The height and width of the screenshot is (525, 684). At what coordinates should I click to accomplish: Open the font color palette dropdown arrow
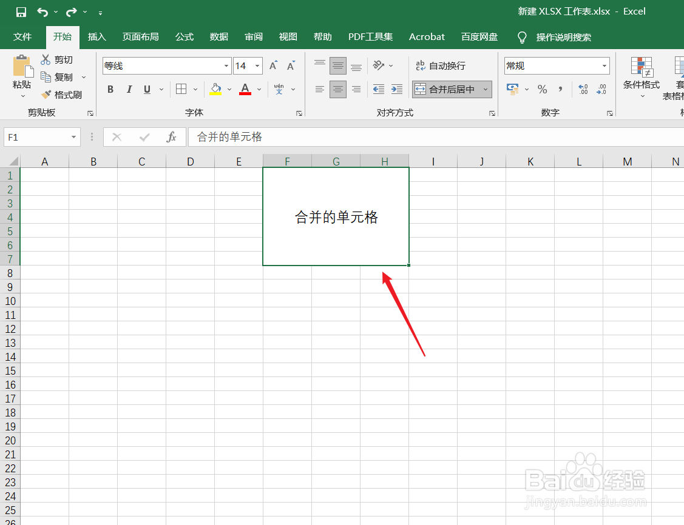coord(259,89)
